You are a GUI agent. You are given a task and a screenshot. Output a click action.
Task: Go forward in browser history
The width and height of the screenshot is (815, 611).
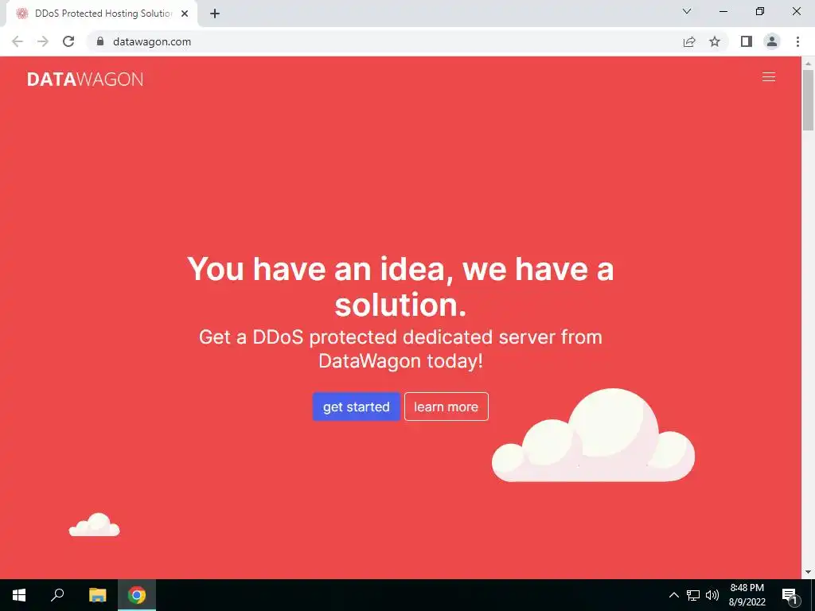click(43, 41)
